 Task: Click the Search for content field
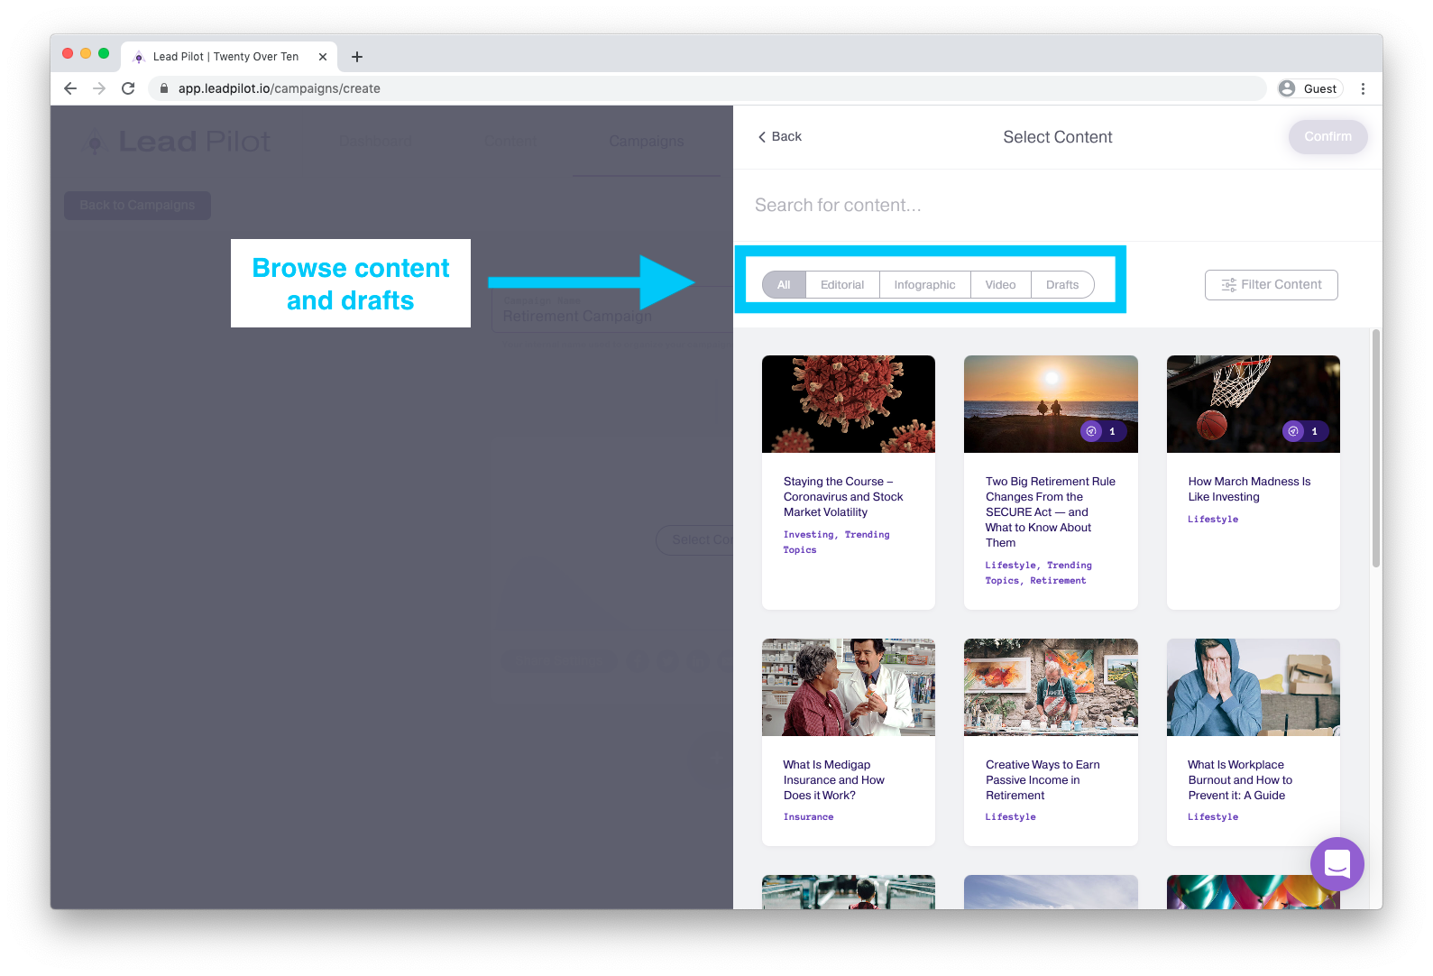(x=1057, y=205)
